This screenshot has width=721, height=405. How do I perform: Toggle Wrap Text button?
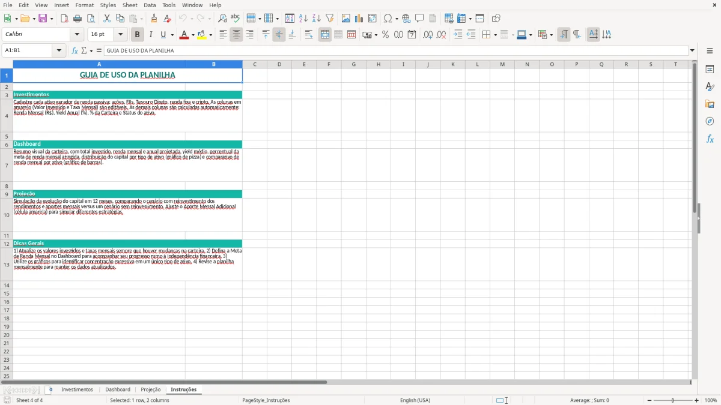coord(309,35)
